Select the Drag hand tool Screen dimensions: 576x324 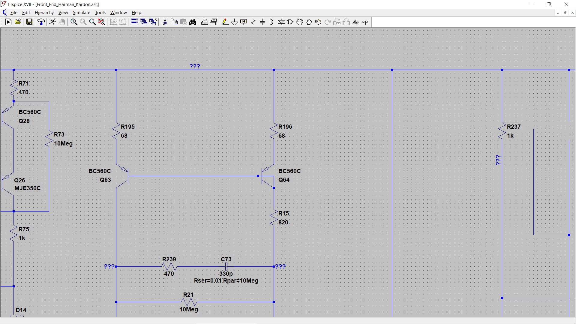point(309,22)
